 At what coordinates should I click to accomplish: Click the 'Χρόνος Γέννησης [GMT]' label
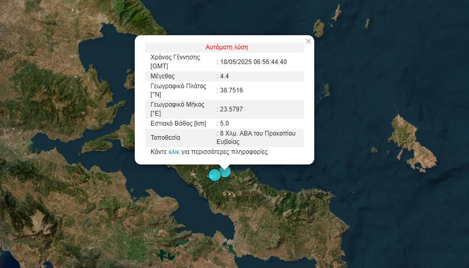[x=175, y=61]
